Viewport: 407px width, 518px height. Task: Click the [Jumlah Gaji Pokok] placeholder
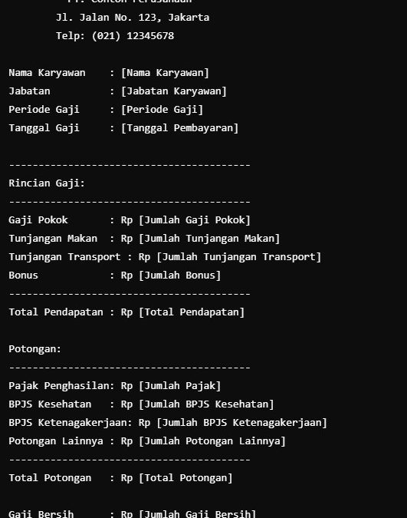195,220
